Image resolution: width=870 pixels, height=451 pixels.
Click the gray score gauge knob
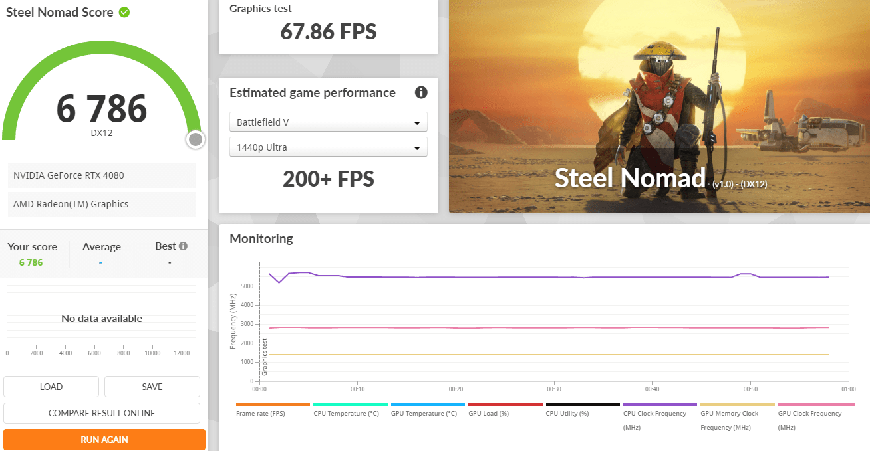196,139
